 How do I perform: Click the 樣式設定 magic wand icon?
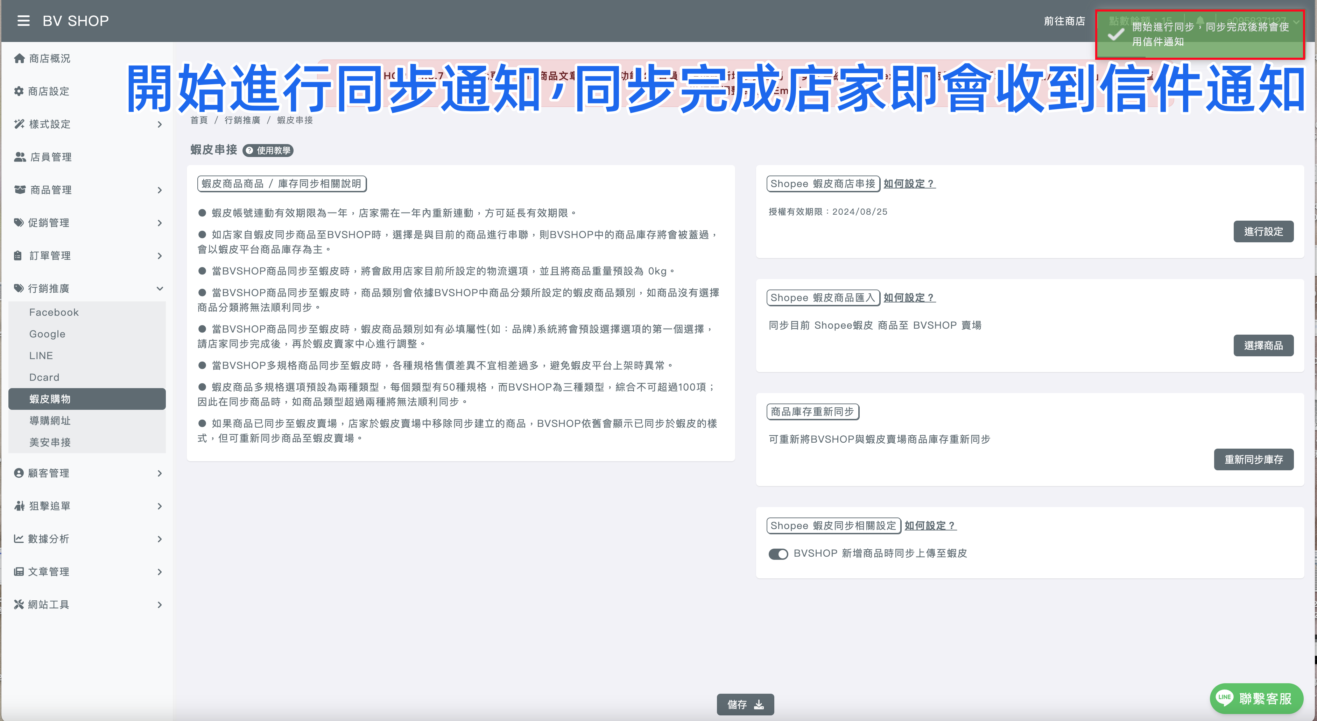pos(20,124)
